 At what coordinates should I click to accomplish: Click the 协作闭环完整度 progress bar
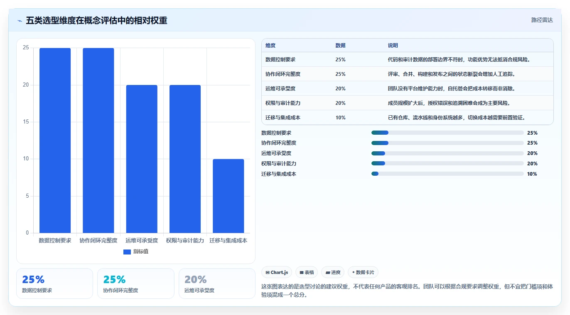(x=447, y=143)
